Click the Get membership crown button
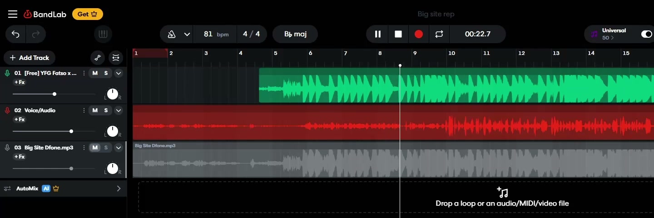 pos(88,14)
